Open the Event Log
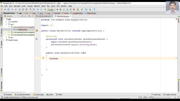Viewport: 180px width, 101px height. pos(156,95)
